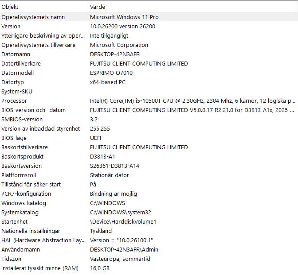Select the Microsoft Corporation value
298x275 pixels.
119,45
